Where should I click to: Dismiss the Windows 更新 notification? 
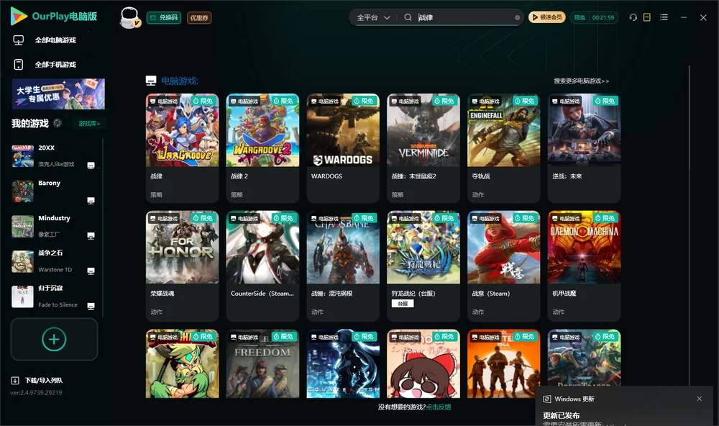point(700,399)
